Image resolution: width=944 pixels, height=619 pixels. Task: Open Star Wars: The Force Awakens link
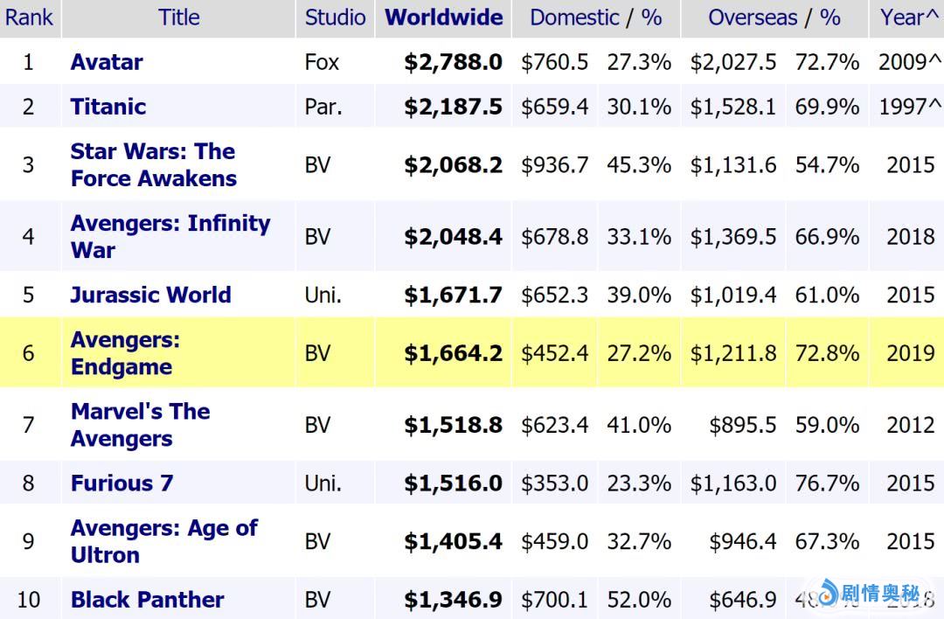click(153, 164)
